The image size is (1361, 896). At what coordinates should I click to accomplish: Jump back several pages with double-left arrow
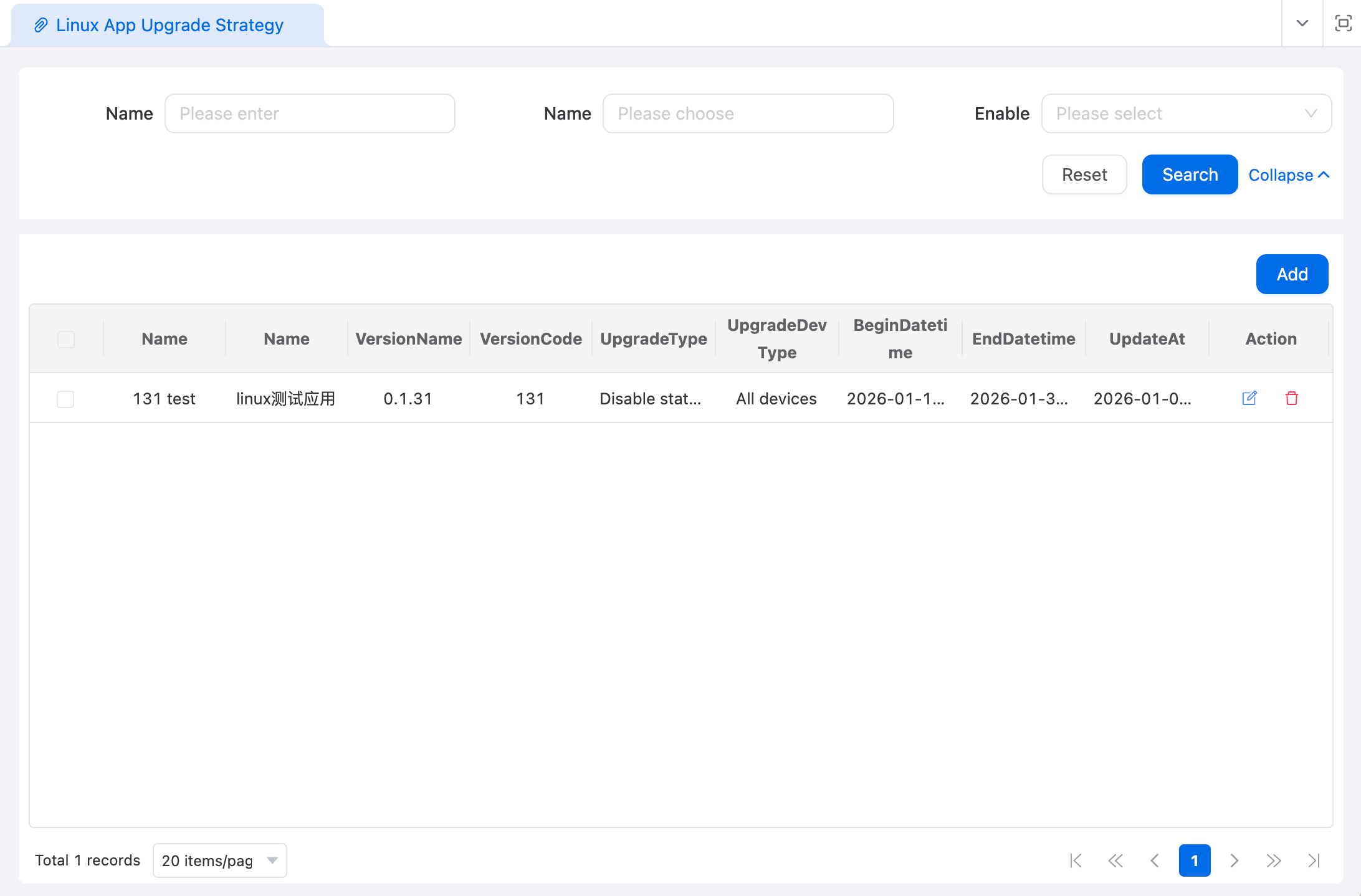pyautogui.click(x=1115, y=860)
